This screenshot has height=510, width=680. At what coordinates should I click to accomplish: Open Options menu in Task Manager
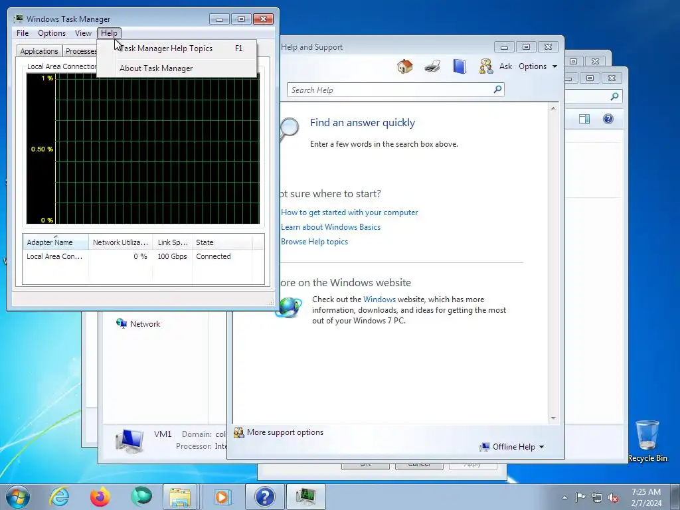point(52,33)
